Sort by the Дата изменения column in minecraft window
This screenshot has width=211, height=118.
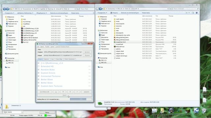click(x=147, y=16)
